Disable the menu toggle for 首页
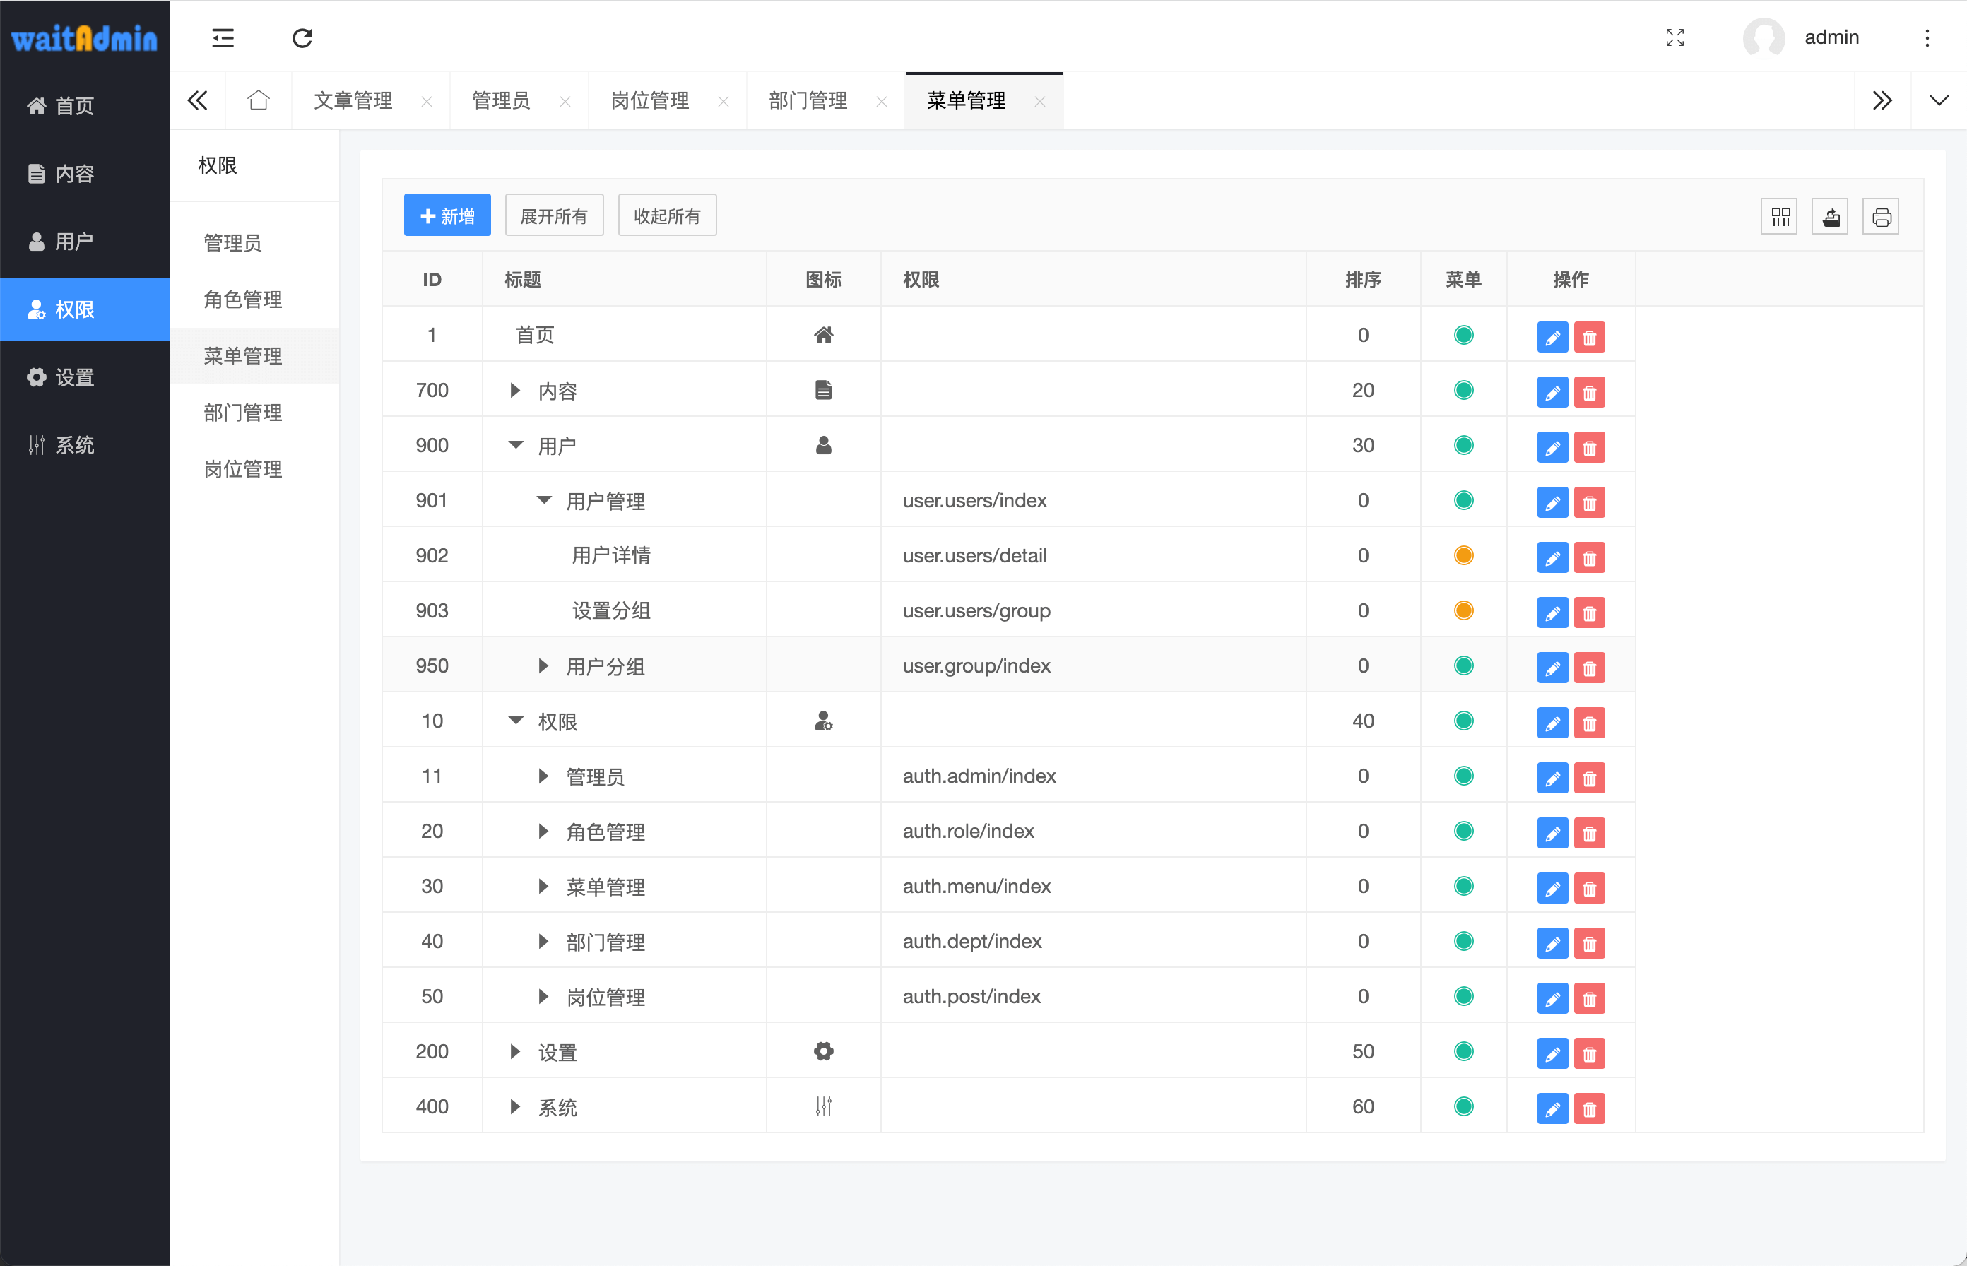Viewport: 1967px width, 1266px height. click(x=1463, y=336)
